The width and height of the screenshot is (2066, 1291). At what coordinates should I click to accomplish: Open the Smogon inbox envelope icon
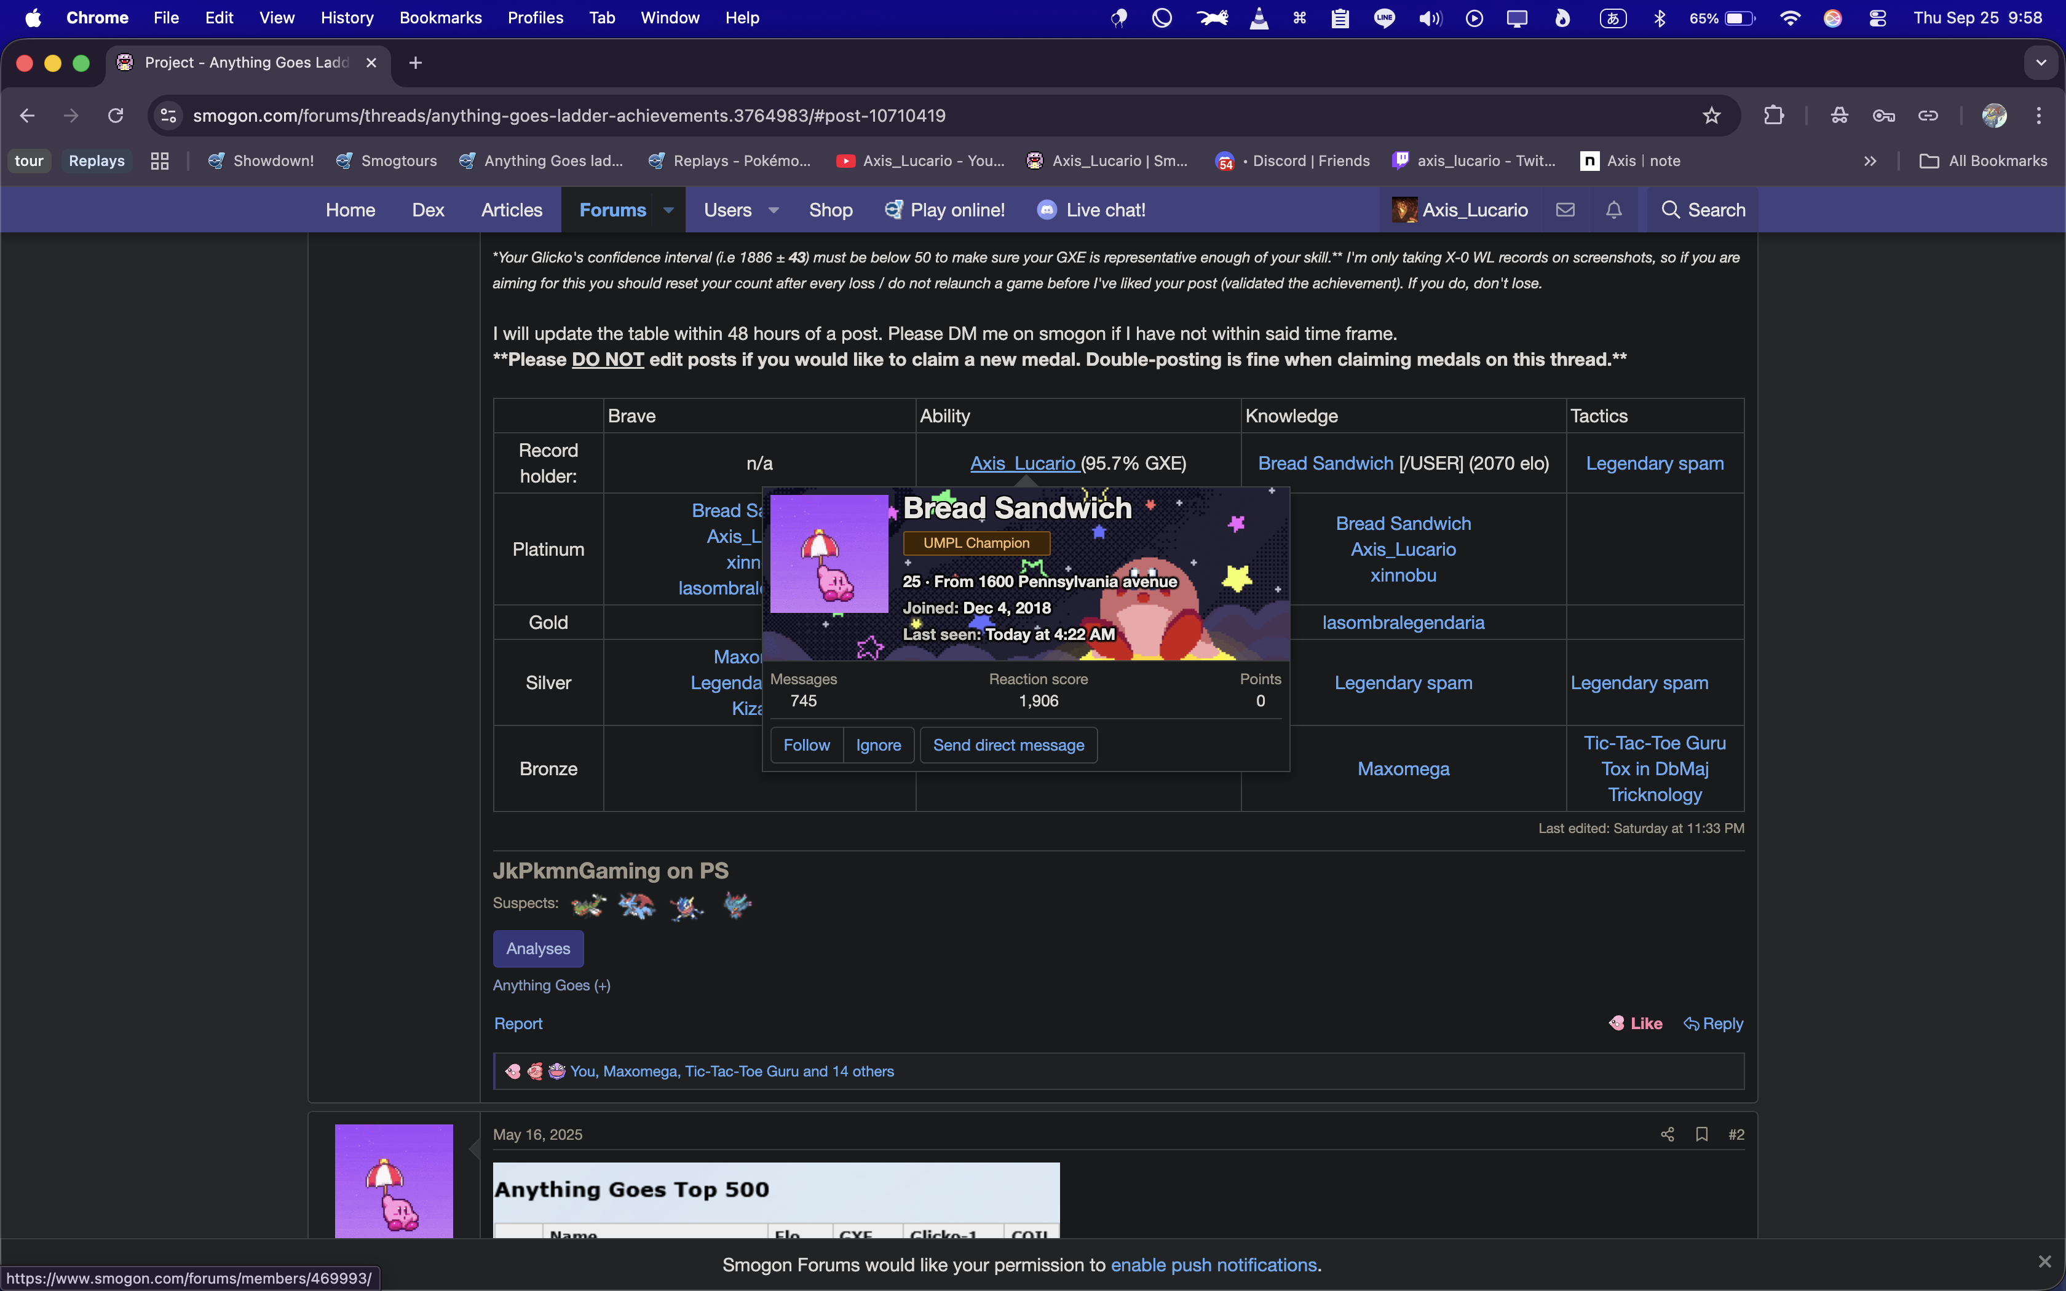pyautogui.click(x=1565, y=210)
